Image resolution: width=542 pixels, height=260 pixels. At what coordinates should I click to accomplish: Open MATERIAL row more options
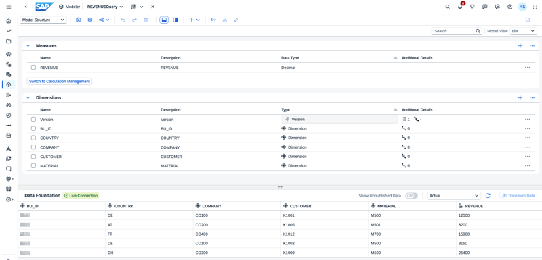528,165
